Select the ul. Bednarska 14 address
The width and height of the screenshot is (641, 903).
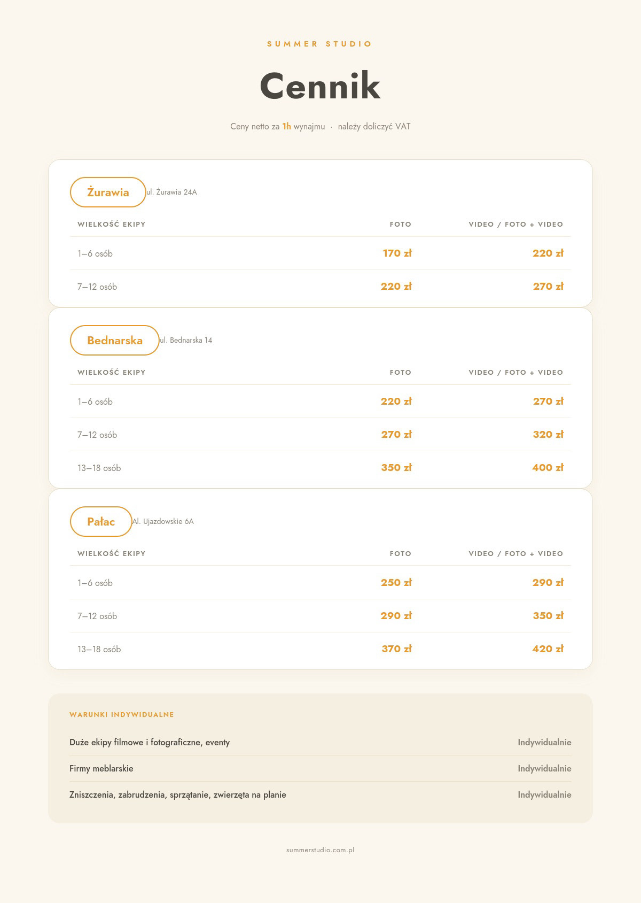click(x=186, y=341)
